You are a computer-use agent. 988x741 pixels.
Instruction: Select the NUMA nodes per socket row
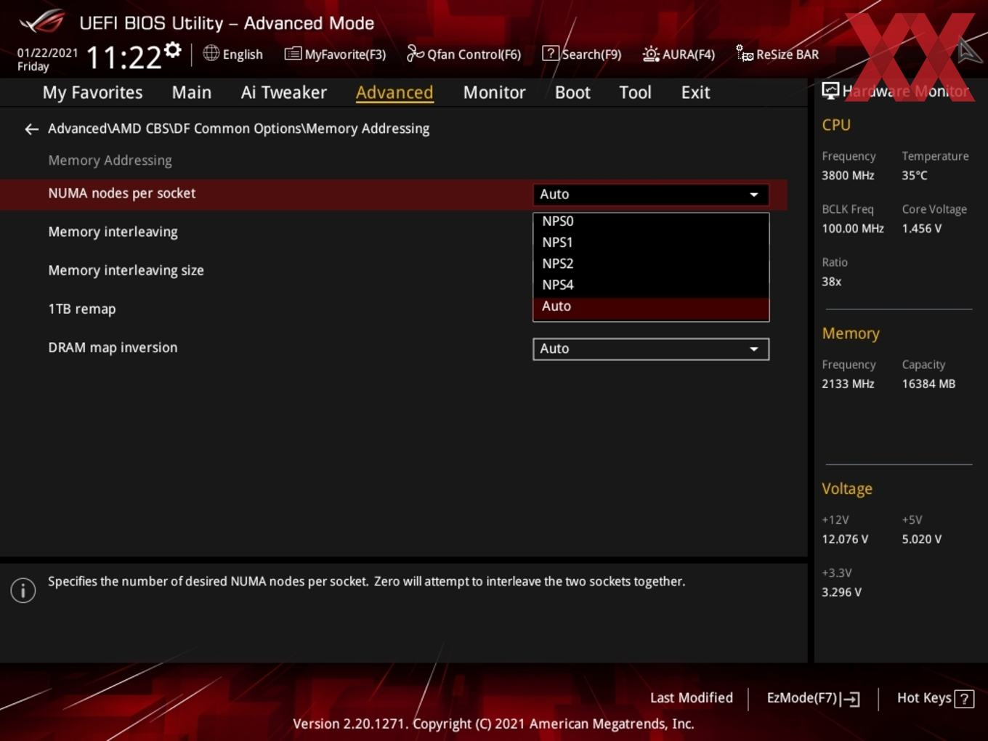click(393, 194)
